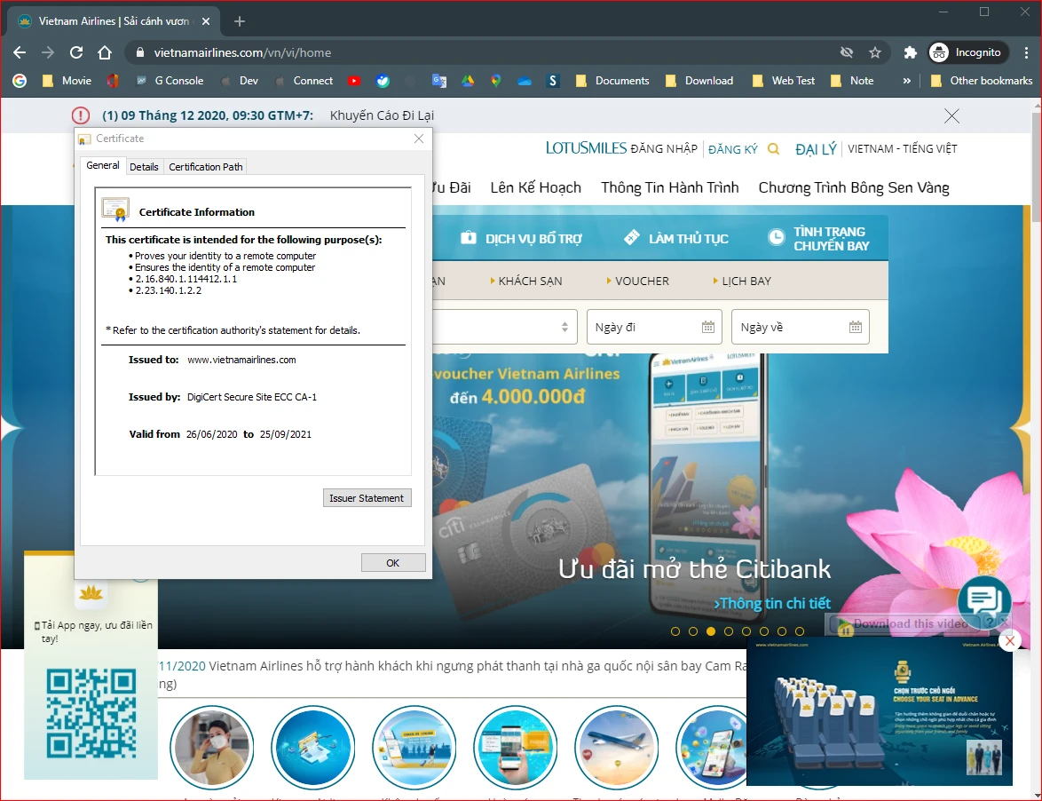This screenshot has height=801, width=1042.
Task: Switch to the certificate General tab
Action: click(x=103, y=165)
